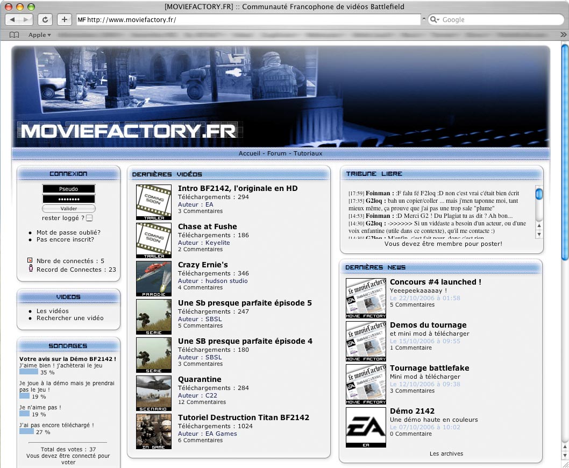Click the 27 % poll result bar

[26, 431]
